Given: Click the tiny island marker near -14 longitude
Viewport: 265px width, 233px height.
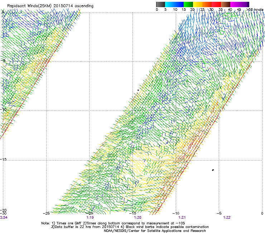Looking at the screenshot, I should pyautogui.click(x=138, y=90).
